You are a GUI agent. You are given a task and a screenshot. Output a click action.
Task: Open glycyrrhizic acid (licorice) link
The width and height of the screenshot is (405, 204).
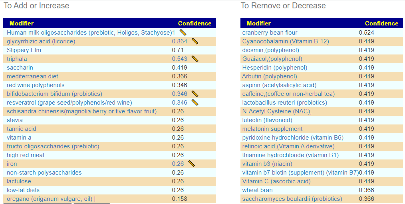pos(41,41)
